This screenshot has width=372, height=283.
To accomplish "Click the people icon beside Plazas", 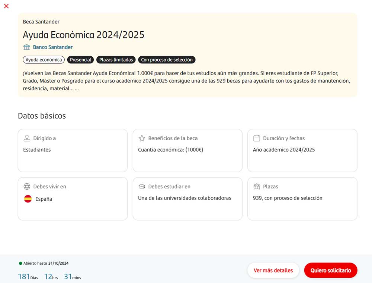I will click(x=256, y=186).
